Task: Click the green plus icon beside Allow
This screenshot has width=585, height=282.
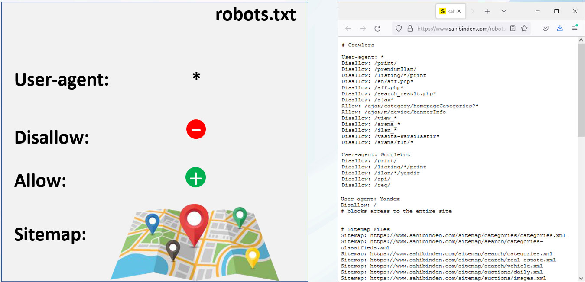Action: pyautogui.click(x=196, y=178)
